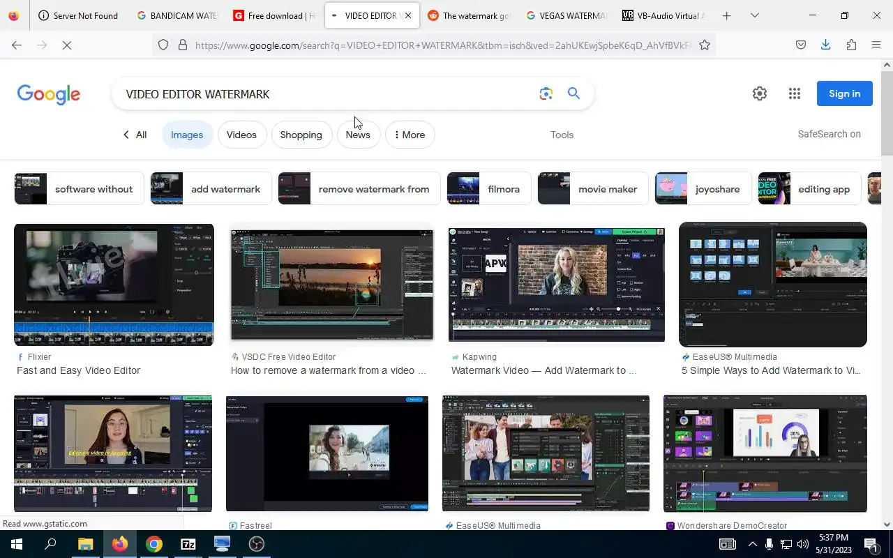Open the Firefox application menu
The height and width of the screenshot is (558, 893).
(x=876, y=45)
